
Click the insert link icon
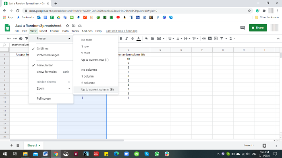pyautogui.click(x=204, y=39)
